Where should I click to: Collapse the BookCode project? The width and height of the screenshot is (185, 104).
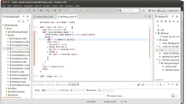(x=3, y=25)
